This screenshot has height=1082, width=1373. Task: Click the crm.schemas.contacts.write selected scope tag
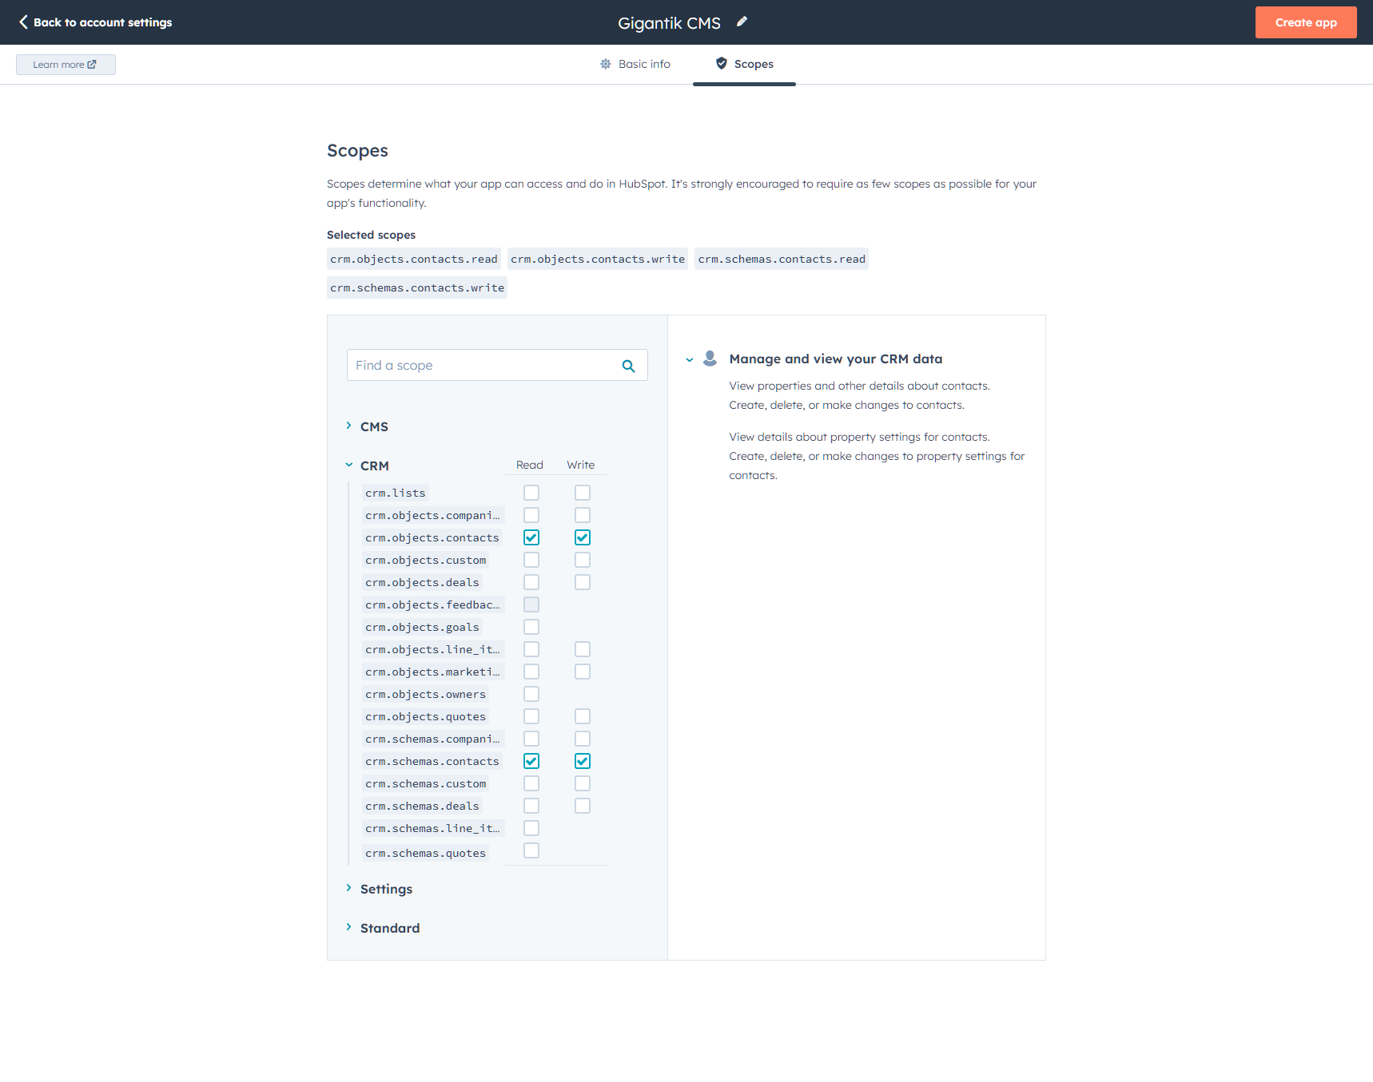(x=417, y=287)
